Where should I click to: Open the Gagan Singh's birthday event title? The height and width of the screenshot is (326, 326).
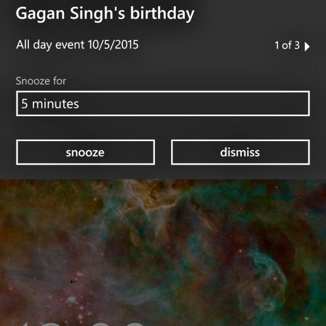click(105, 14)
